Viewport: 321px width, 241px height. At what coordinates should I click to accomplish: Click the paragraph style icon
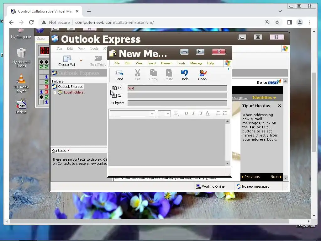pos(176,113)
